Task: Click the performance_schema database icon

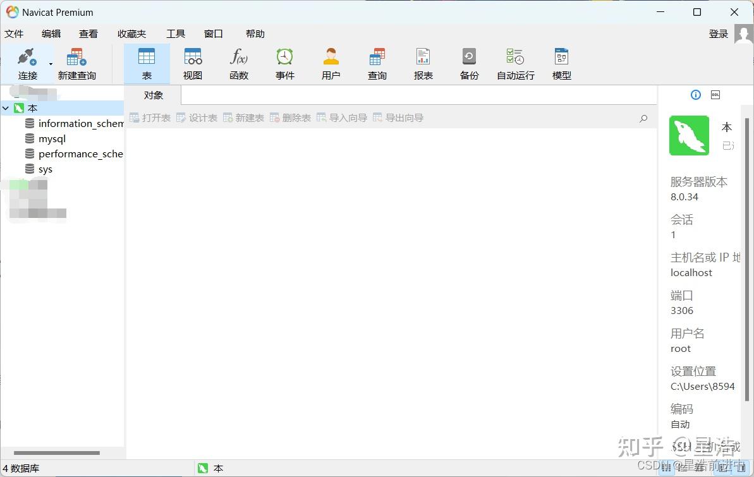Action: click(x=30, y=154)
